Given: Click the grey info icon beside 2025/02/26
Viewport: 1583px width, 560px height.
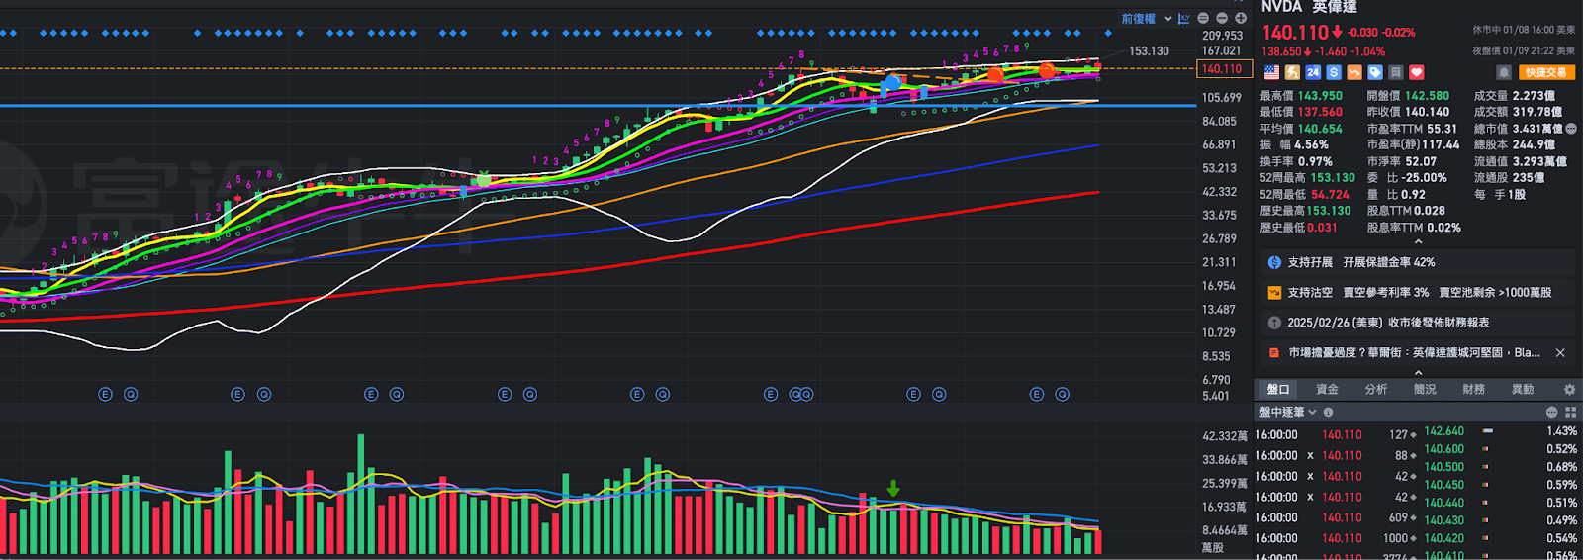Looking at the screenshot, I should [x=1274, y=323].
